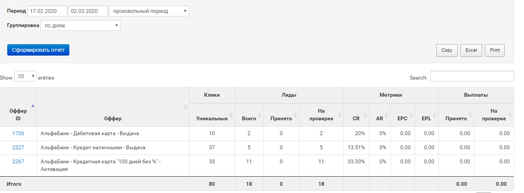The height and width of the screenshot is (193, 524).
Task: Sort by EPC metric column
Action: pos(402,118)
